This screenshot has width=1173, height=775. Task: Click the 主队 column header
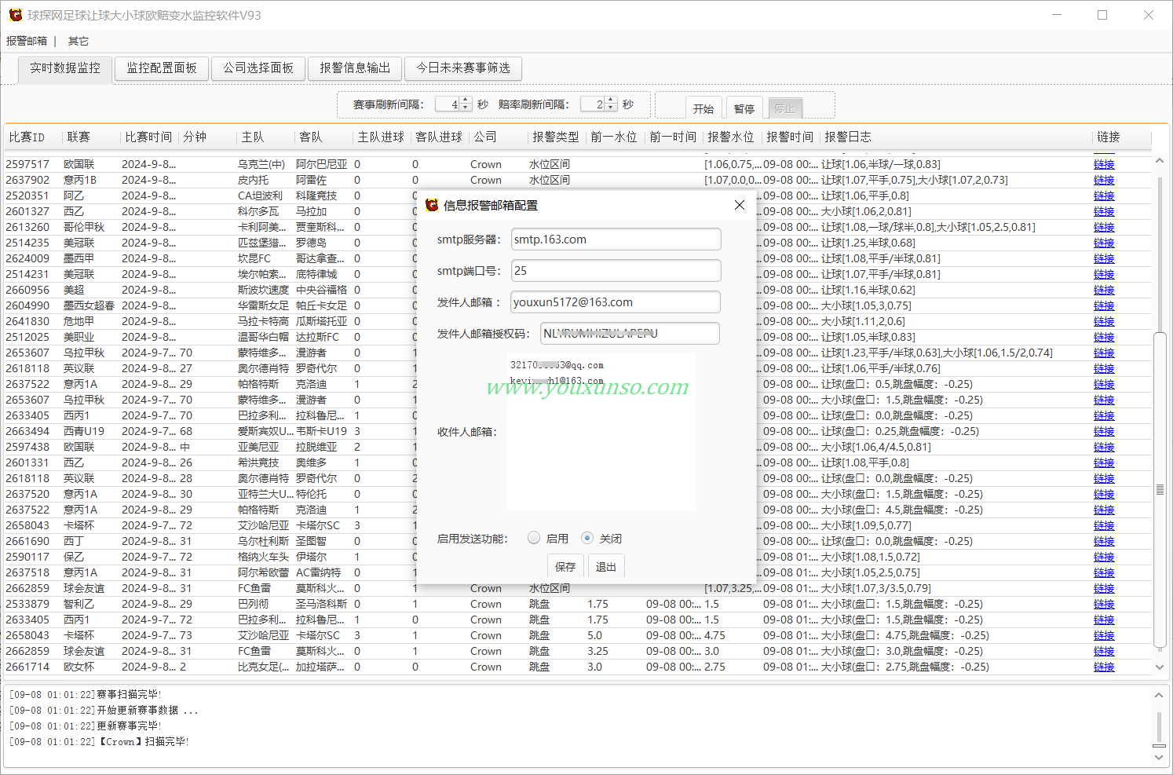point(266,137)
